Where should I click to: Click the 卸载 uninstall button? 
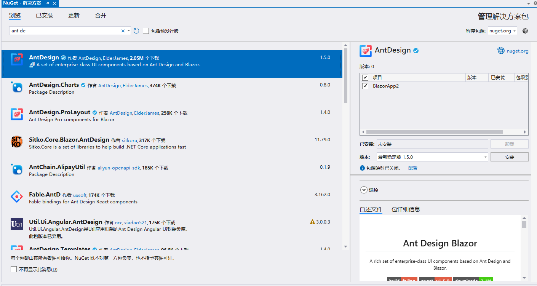pyautogui.click(x=509, y=144)
